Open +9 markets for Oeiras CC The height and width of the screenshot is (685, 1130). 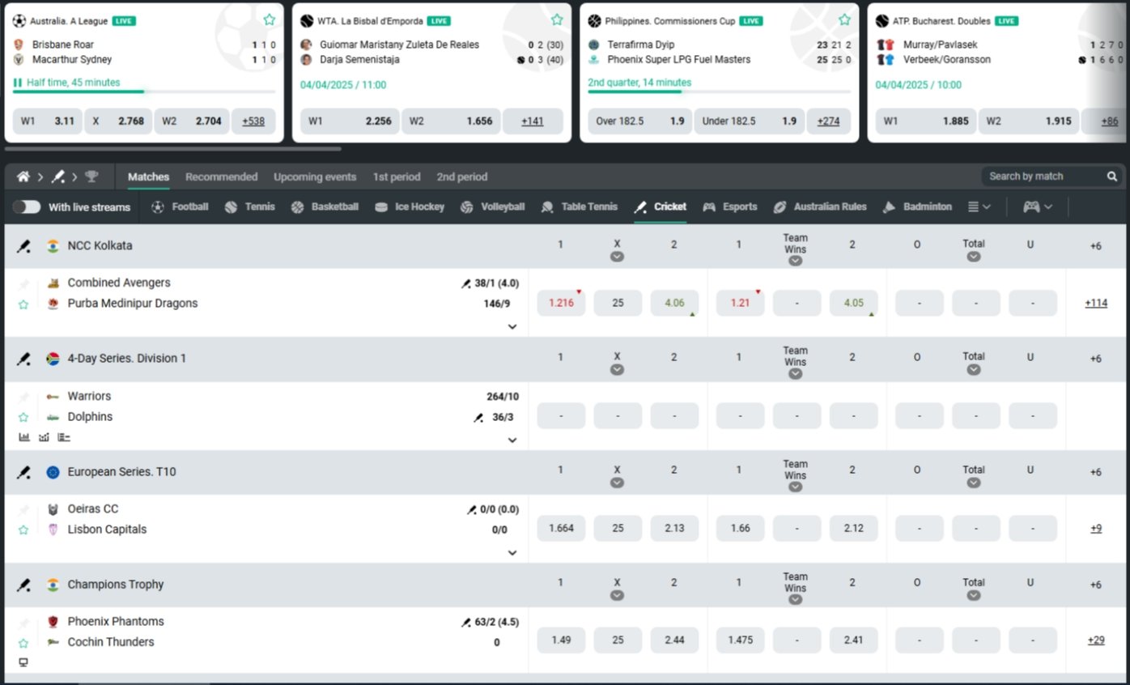coord(1096,528)
